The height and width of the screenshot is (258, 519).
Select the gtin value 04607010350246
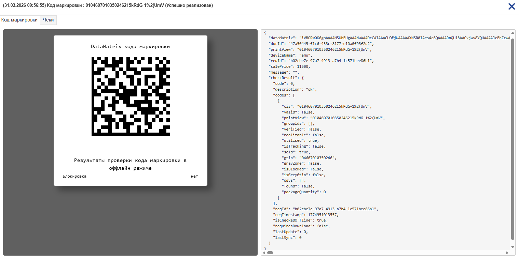(x=318, y=158)
